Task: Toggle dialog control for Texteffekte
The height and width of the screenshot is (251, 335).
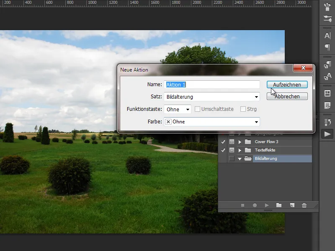Action: pyautogui.click(x=232, y=150)
